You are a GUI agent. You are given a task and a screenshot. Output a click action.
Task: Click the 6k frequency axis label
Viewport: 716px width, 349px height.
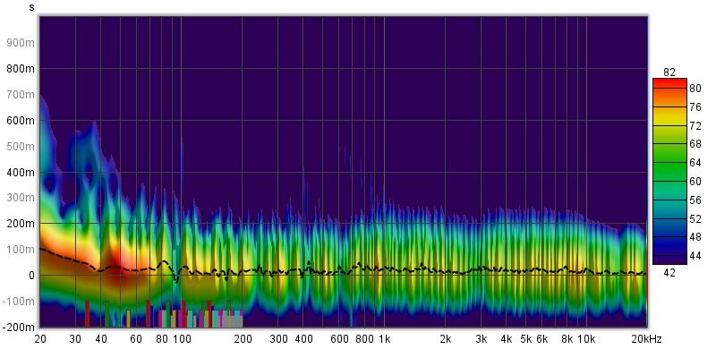(x=542, y=339)
